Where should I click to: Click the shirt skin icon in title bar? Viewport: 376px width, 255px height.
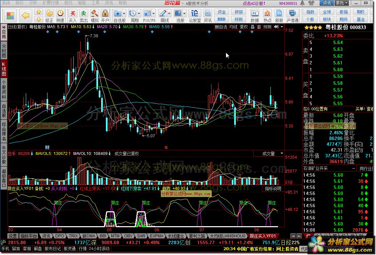(311, 3)
